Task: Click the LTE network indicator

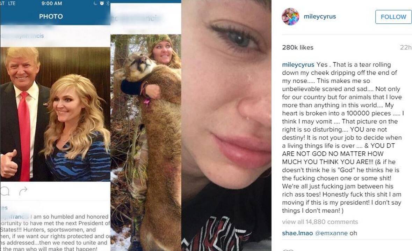Action: (12, 3)
